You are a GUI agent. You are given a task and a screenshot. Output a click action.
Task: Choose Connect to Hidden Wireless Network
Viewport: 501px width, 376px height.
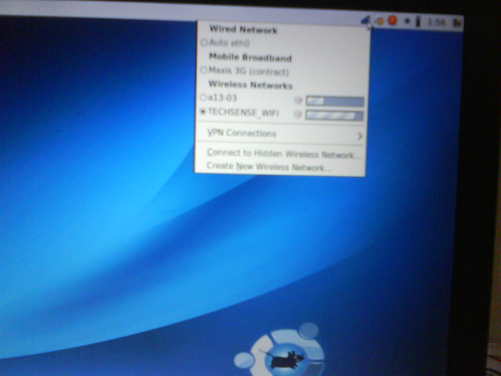point(279,154)
